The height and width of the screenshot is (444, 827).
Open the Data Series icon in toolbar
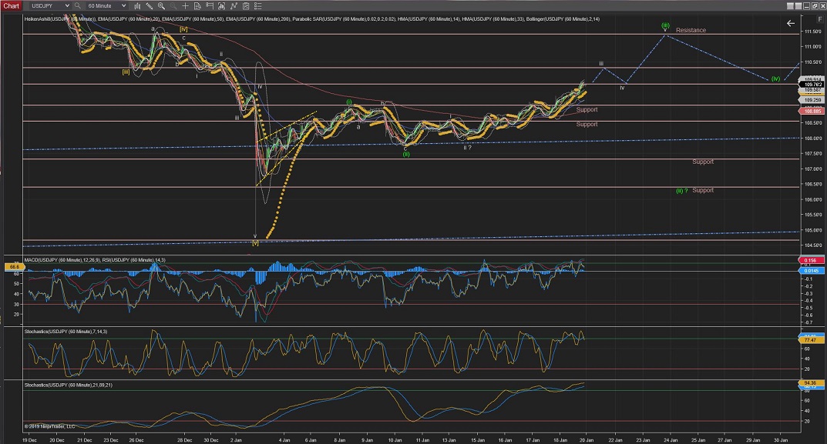pos(222,5)
